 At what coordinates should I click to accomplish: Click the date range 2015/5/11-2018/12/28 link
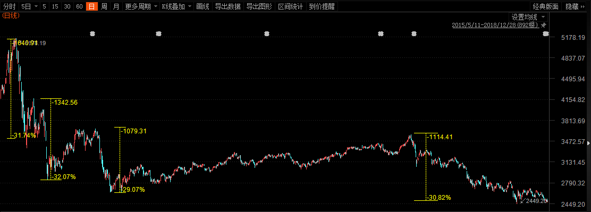(x=495, y=25)
